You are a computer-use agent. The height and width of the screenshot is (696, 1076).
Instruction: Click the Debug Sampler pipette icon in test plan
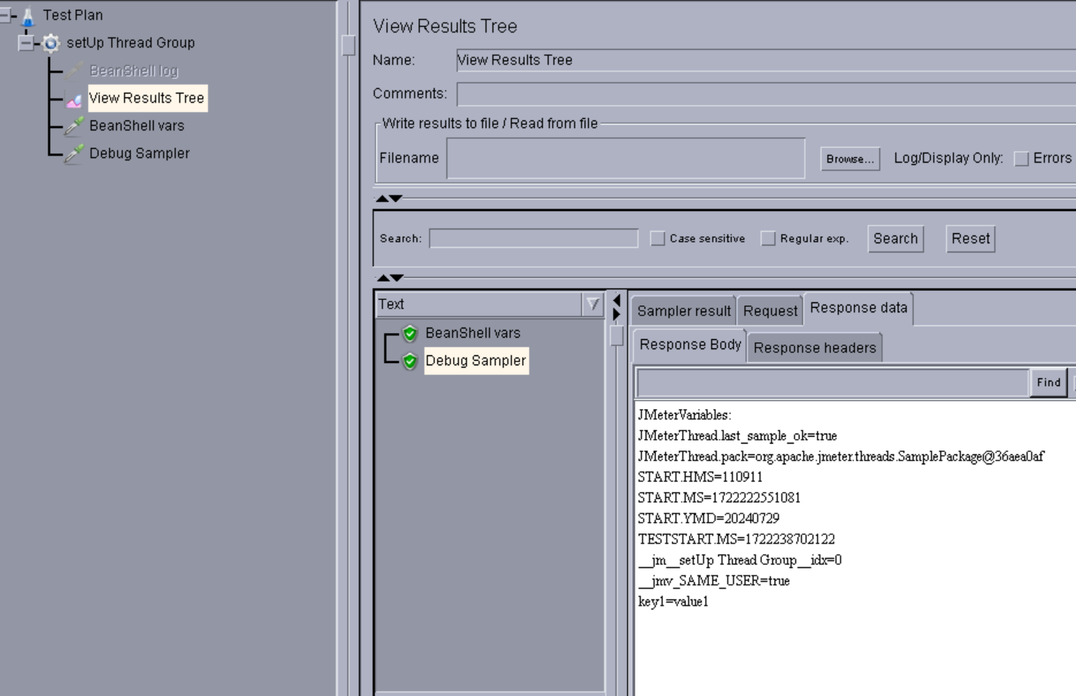(x=74, y=153)
